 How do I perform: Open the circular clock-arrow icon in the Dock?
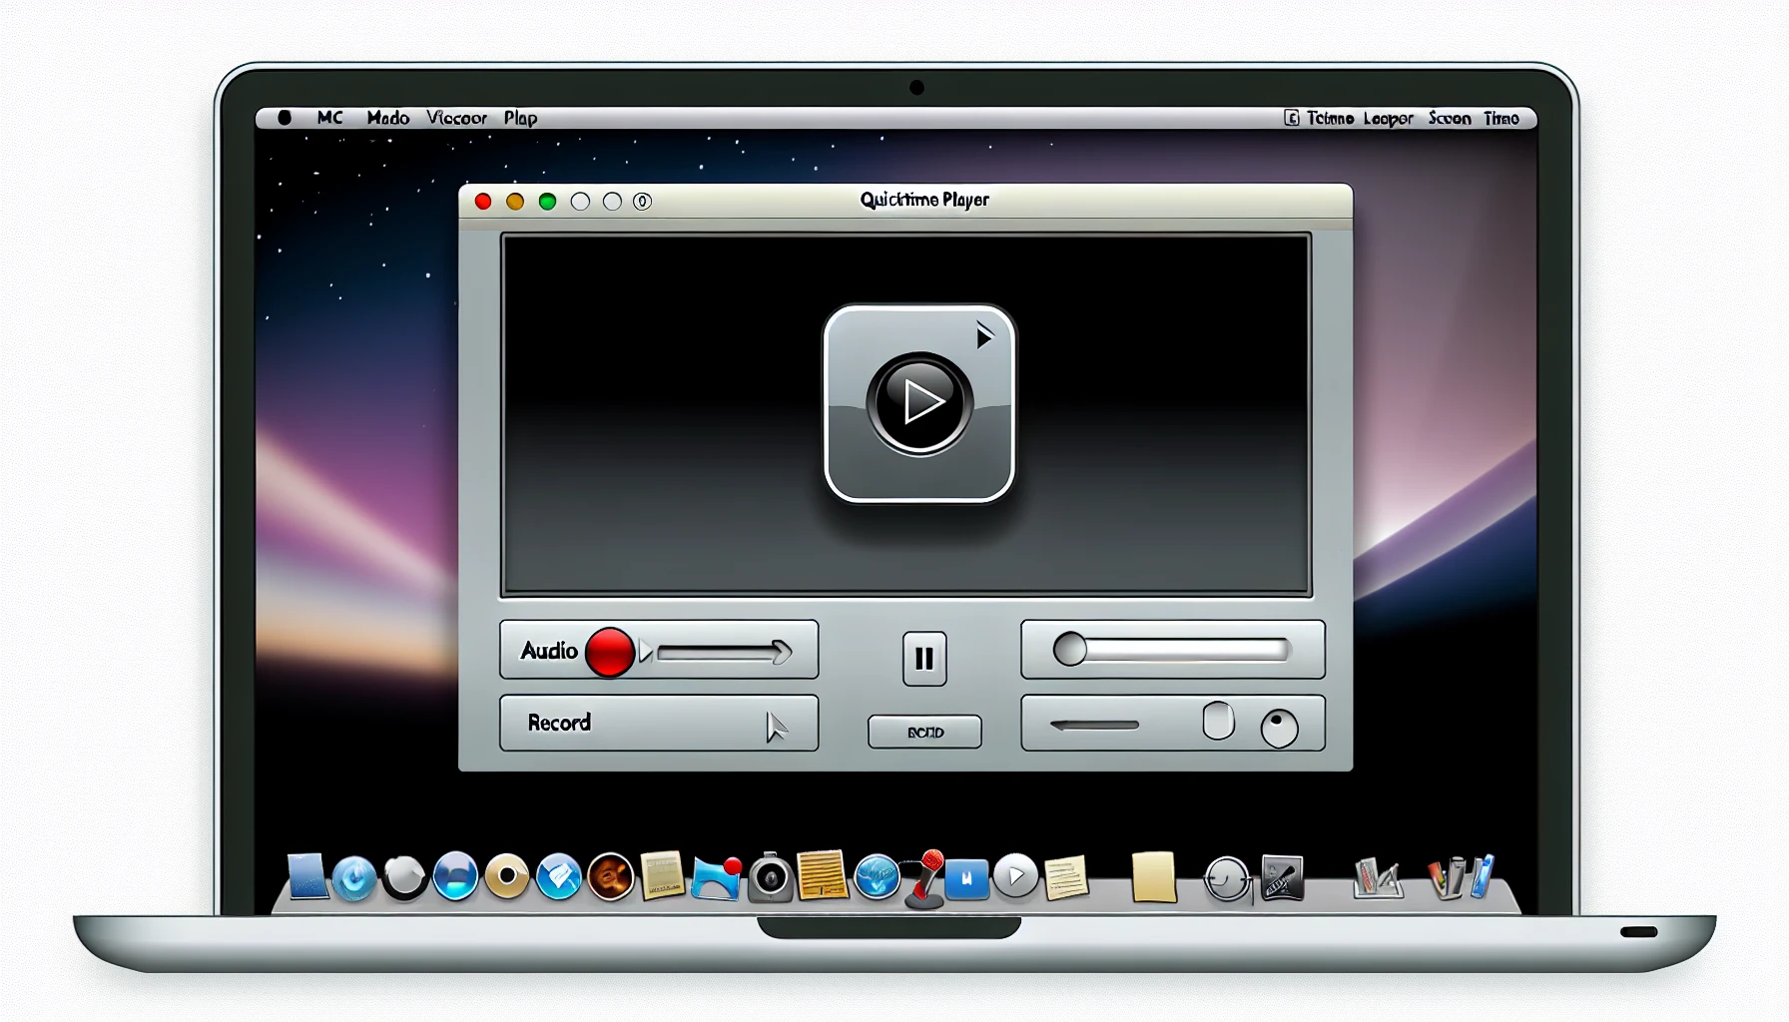point(1227,880)
